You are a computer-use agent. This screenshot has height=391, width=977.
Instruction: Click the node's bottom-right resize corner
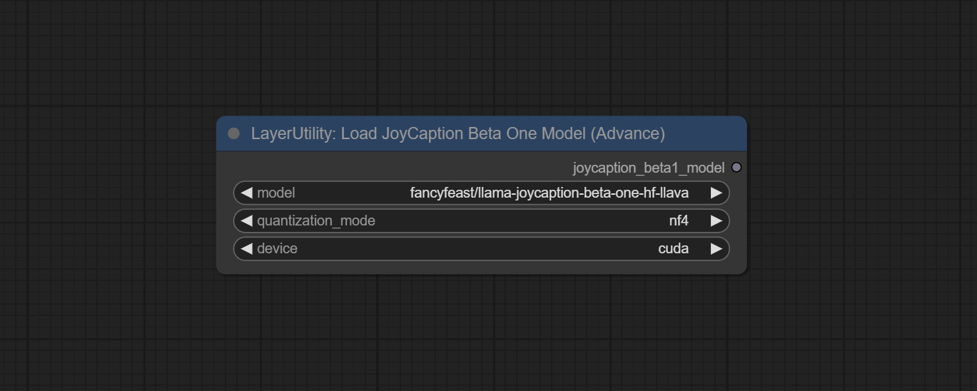point(744,270)
